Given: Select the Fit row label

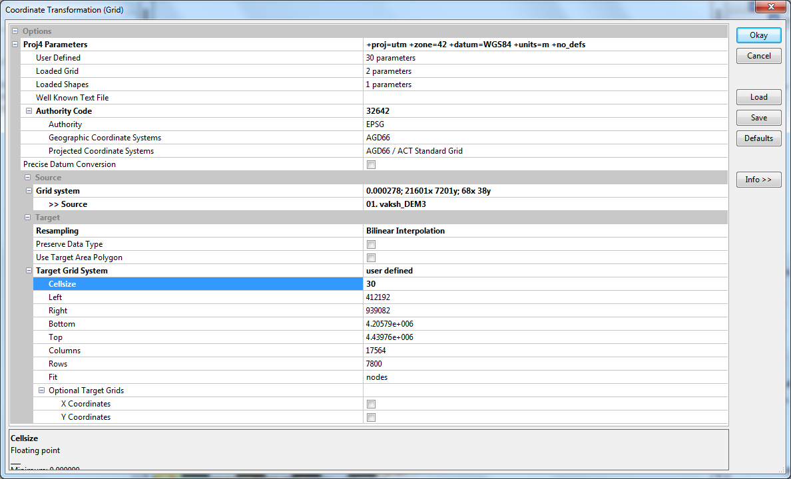Looking at the screenshot, I should click(x=53, y=377).
